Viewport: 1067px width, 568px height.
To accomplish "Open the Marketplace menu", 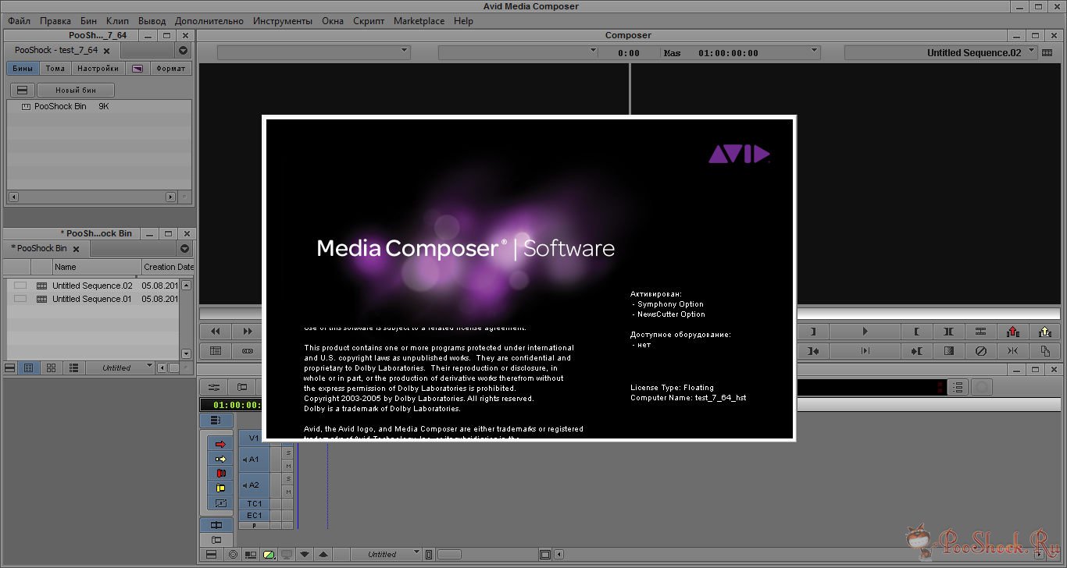I will [x=419, y=21].
